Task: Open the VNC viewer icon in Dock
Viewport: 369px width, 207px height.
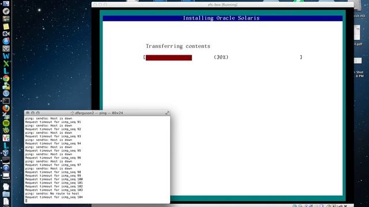Action: point(6,138)
